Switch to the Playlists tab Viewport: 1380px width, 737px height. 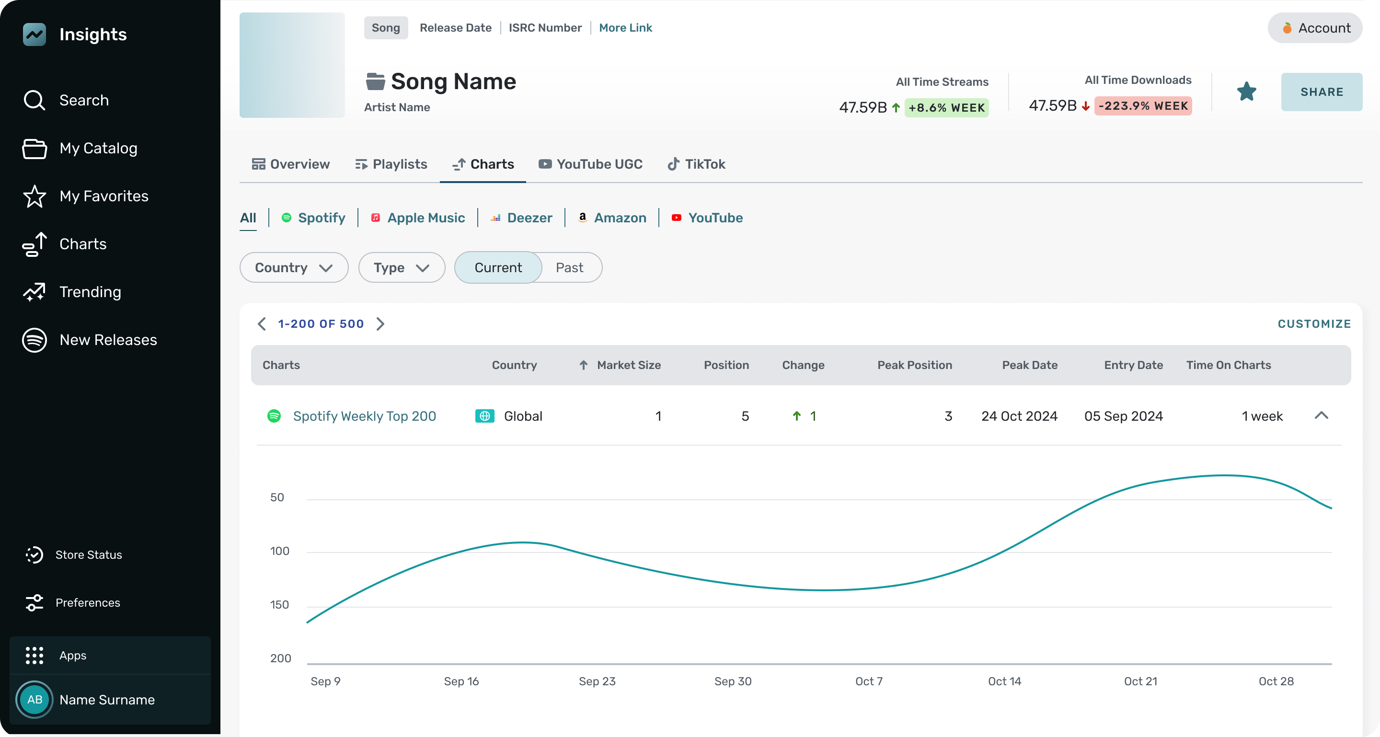click(391, 164)
